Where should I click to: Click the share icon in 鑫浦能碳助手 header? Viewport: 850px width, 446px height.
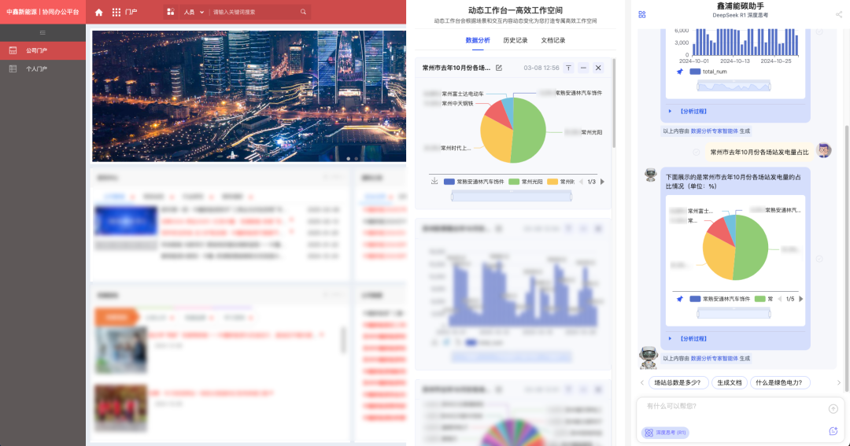point(839,14)
